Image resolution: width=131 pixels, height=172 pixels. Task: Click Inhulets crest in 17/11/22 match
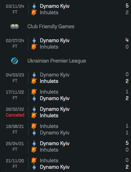(34, 92)
